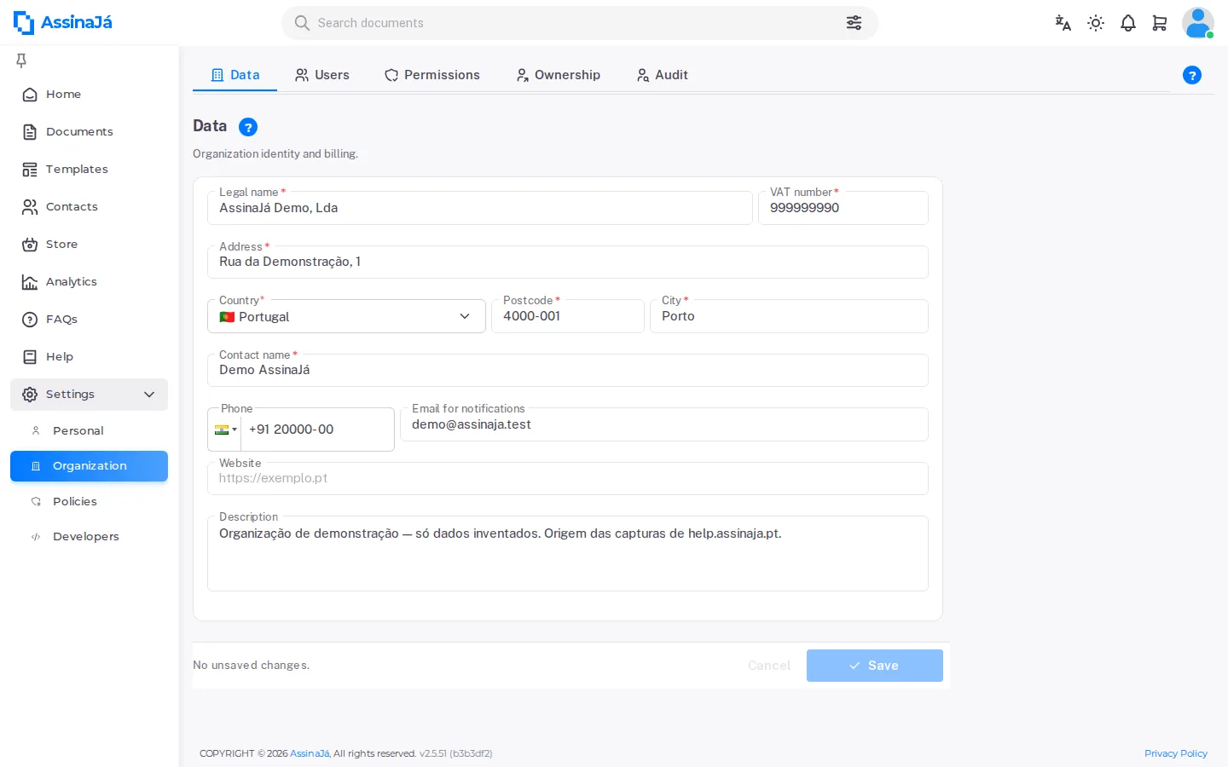Open Help in the sidebar
Screen dimensions: 1228x767
coord(89,357)
